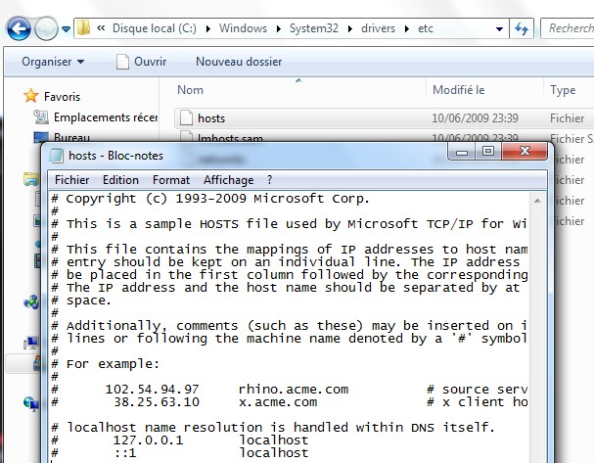
Task: Create a Nouveau dossier
Action: [x=239, y=62]
